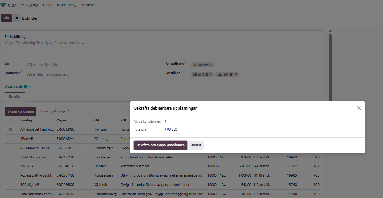Click the value 189,60

coord(292,157)
